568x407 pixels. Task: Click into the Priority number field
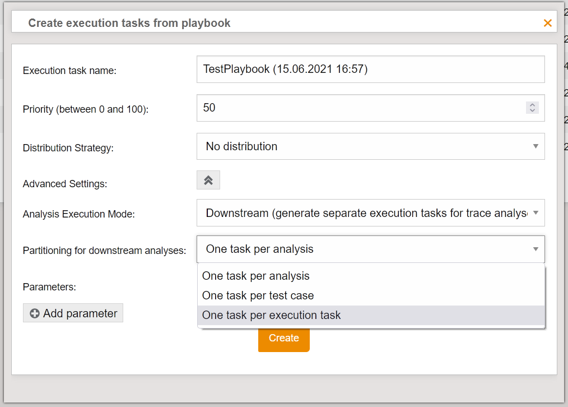(x=359, y=108)
